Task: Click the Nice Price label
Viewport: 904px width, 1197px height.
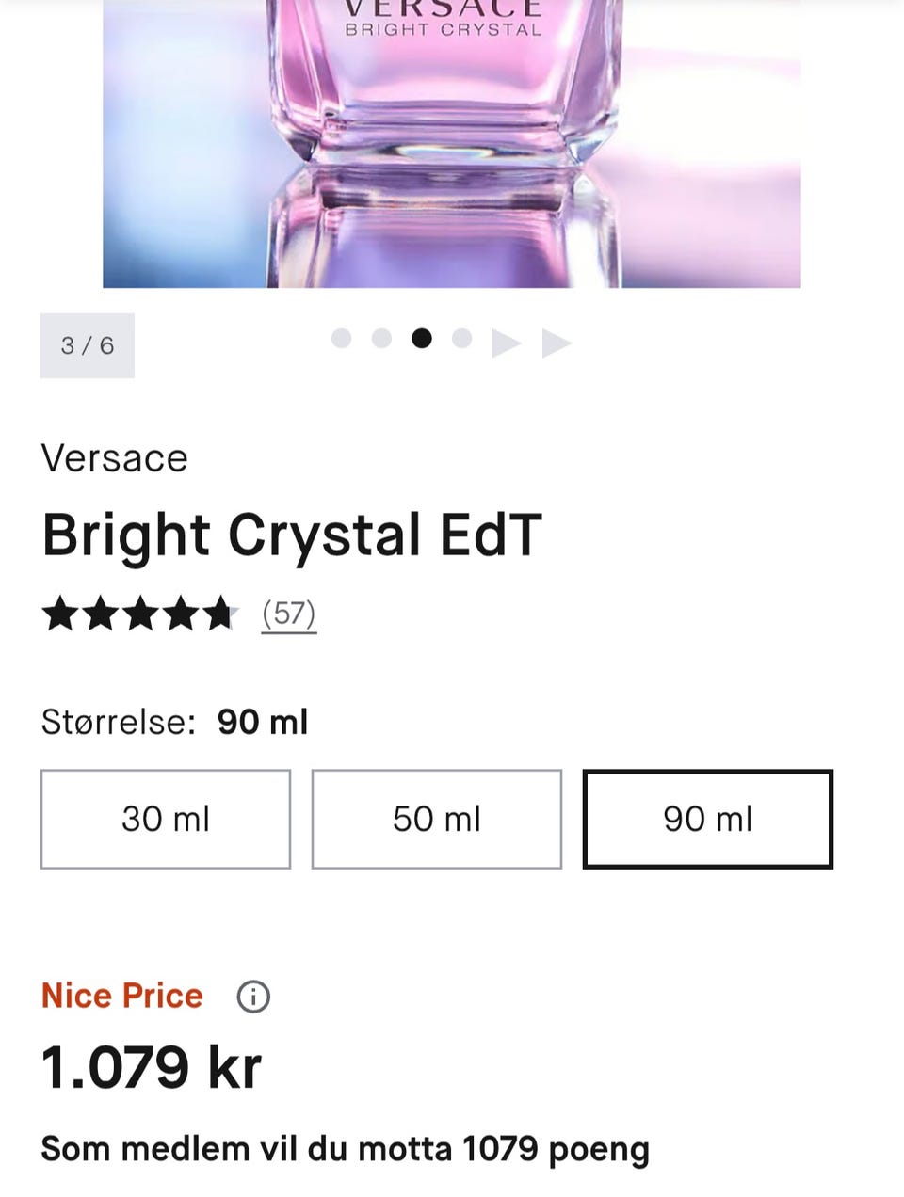Action: 122,996
